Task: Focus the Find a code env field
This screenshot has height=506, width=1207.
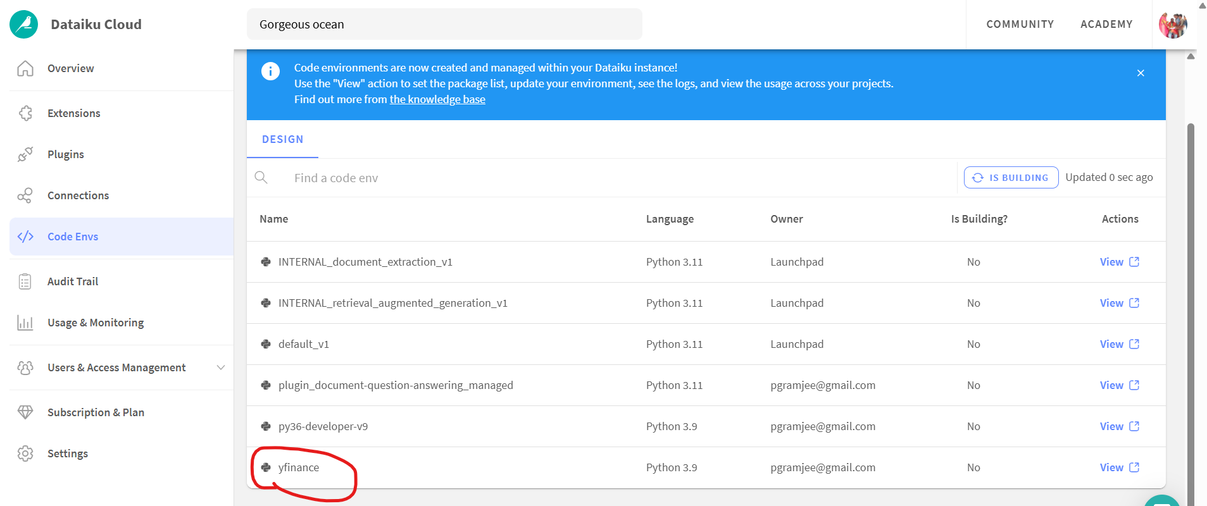Action: point(620,178)
